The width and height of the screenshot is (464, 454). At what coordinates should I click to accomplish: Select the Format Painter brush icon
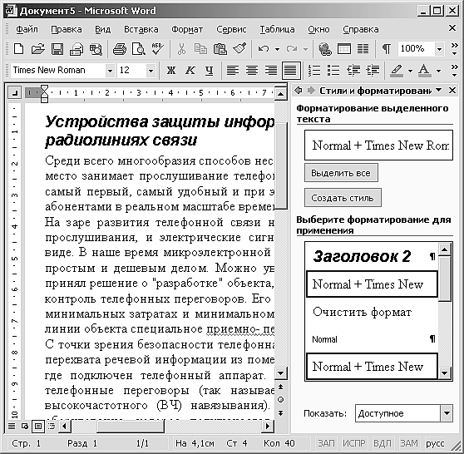point(239,49)
